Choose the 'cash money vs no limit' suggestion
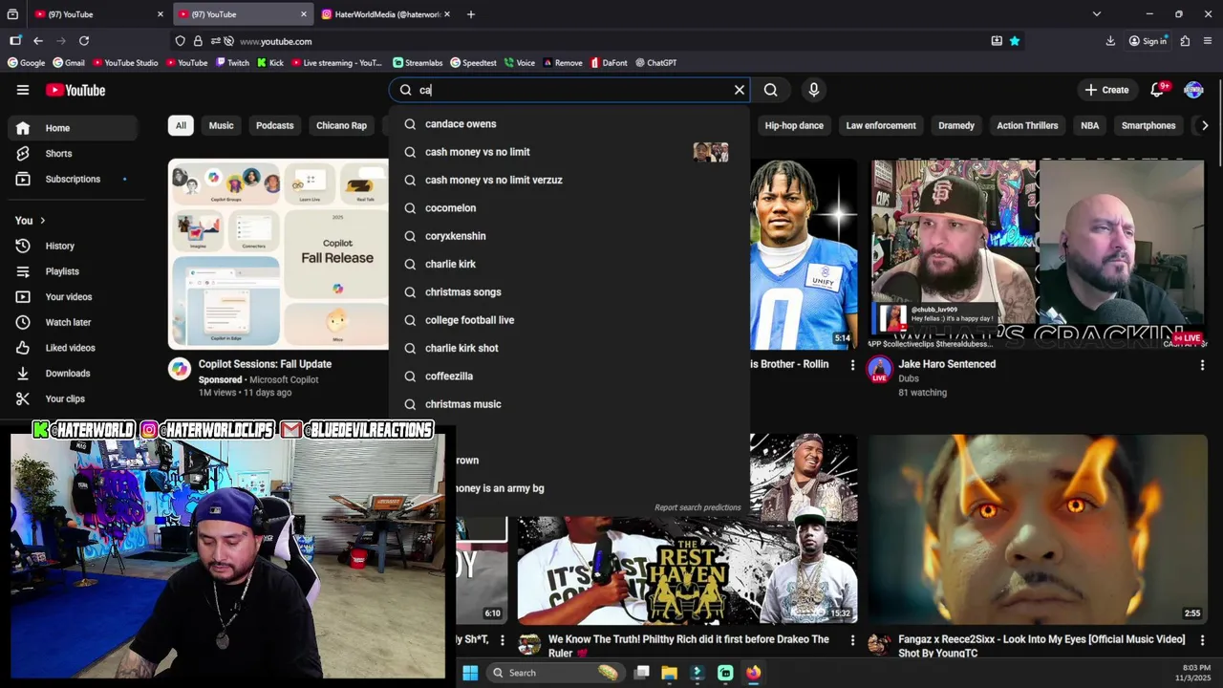The width and height of the screenshot is (1223, 688). (x=569, y=152)
